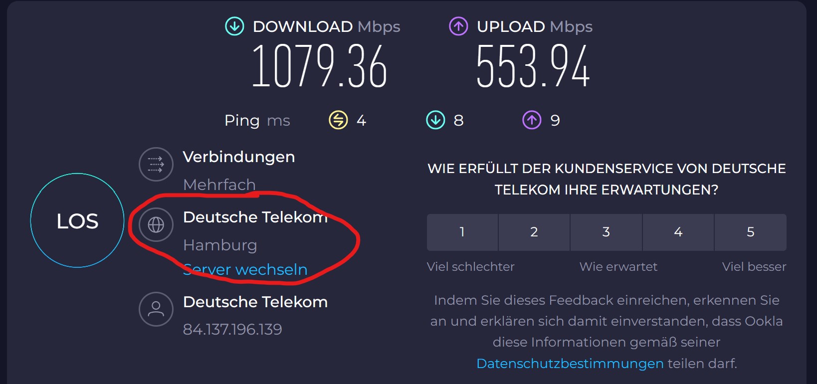The width and height of the screenshot is (817, 384).
Task: Click the person icon for ISP Deutsche Telekom
Action: click(x=156, y=309)
